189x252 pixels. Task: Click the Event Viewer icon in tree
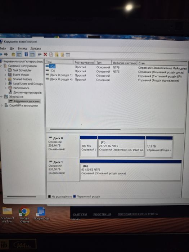pos(10,75)
